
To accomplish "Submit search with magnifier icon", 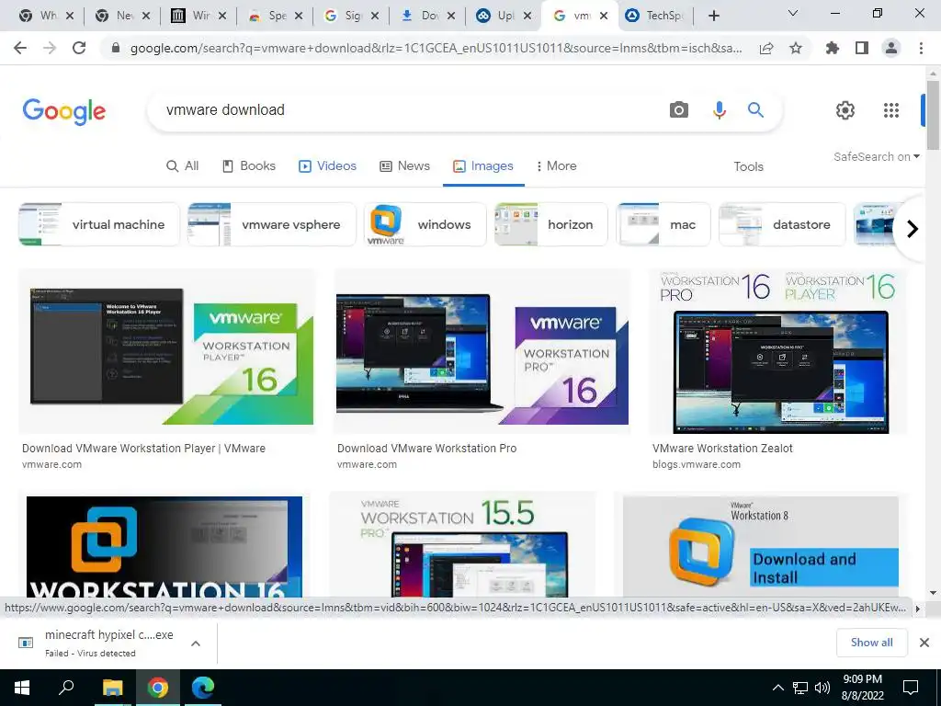I will (755, 110).
